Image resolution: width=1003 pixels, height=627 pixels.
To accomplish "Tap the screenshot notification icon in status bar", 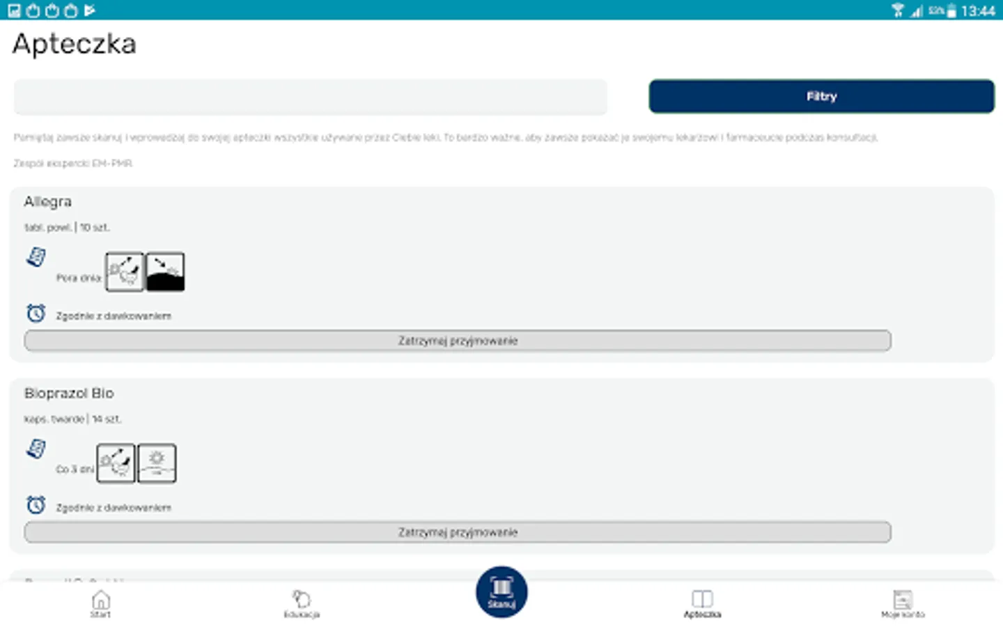I will point(14,10).
